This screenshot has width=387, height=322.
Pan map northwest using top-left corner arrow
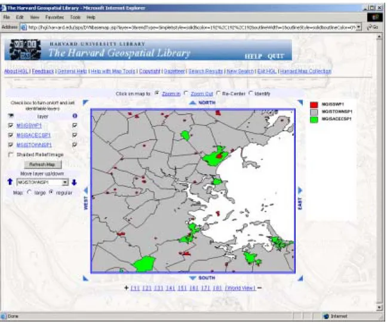click(85, 103)
